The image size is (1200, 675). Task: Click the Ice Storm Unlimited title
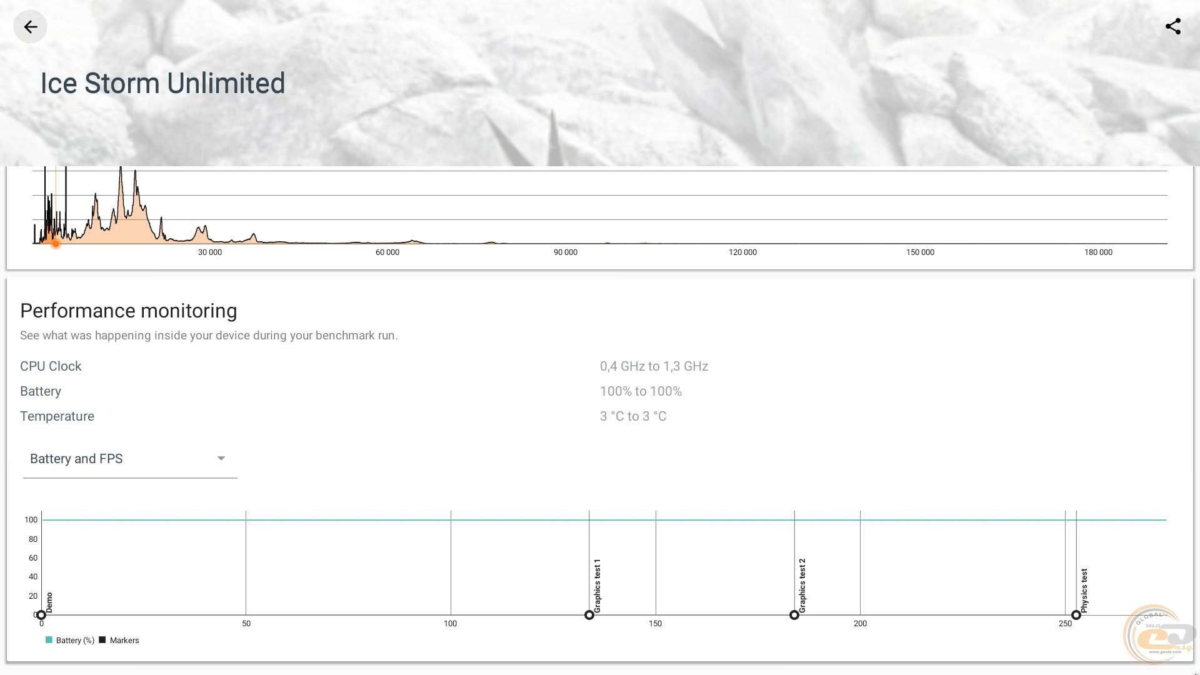click(x=162, y=83)
